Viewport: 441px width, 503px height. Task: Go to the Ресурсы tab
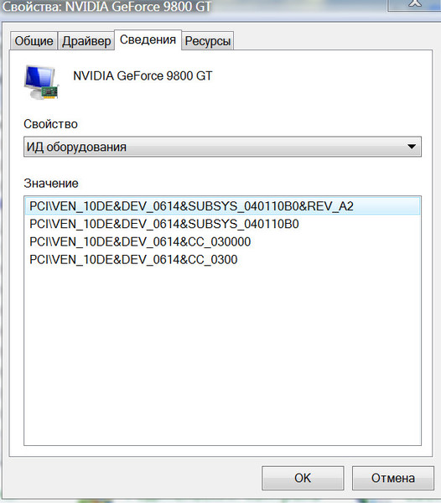(208, 41)
